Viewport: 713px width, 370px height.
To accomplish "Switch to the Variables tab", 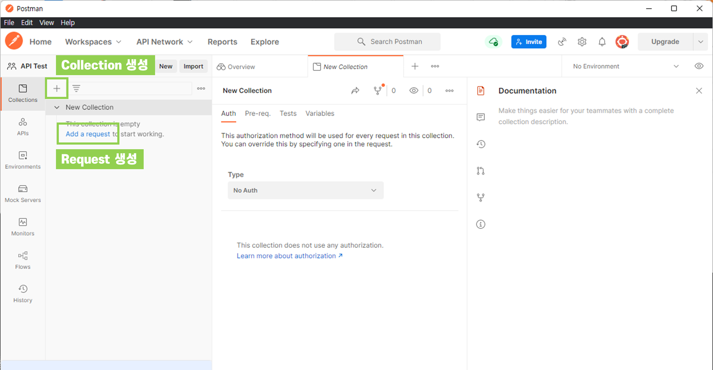I will point(320,113).
